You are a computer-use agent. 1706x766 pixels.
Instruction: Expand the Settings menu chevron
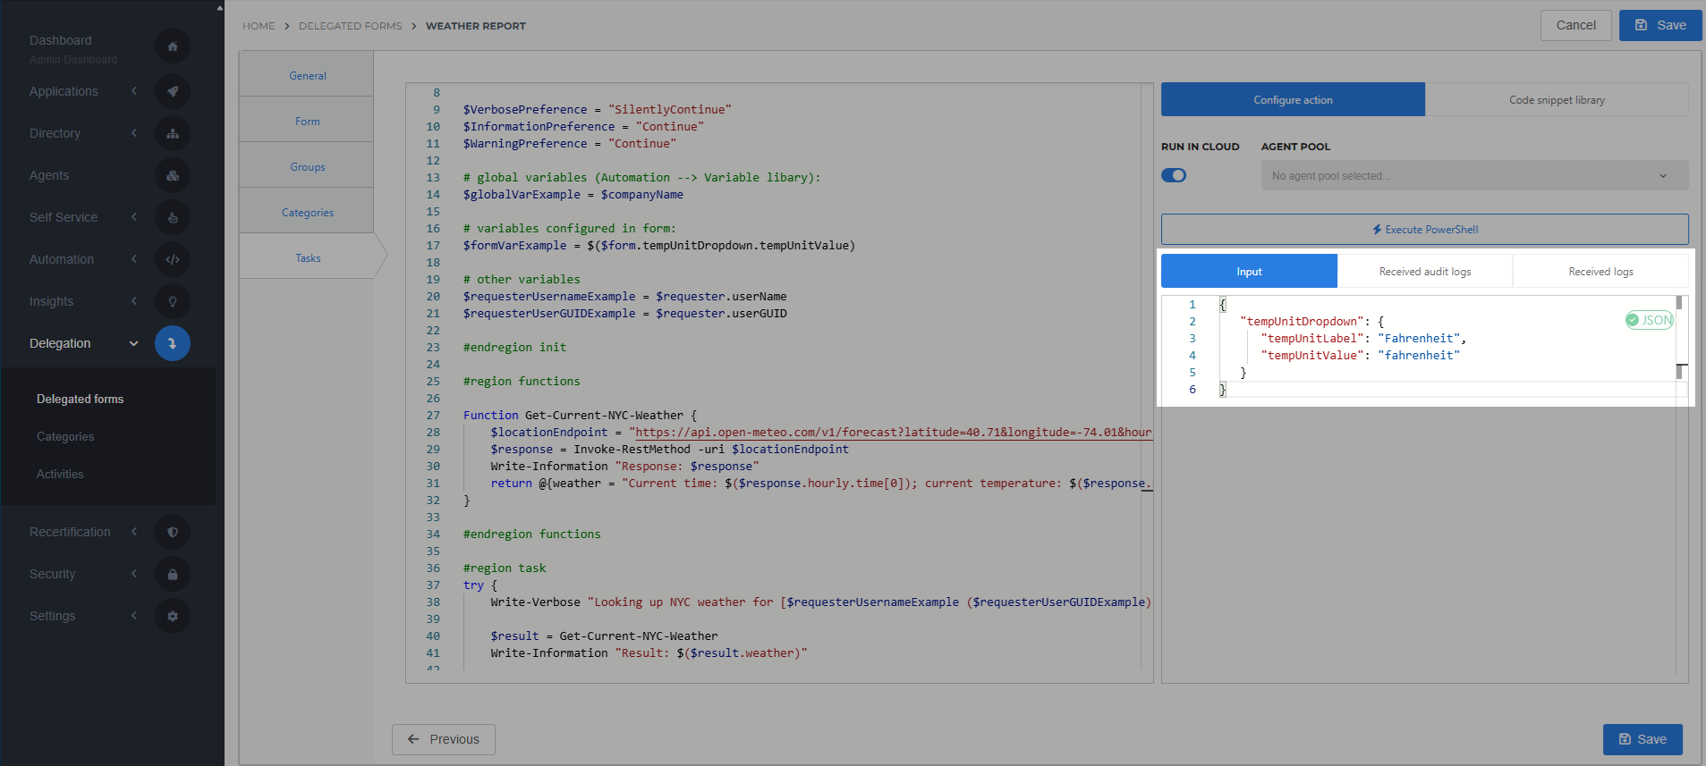pos(134,616)
